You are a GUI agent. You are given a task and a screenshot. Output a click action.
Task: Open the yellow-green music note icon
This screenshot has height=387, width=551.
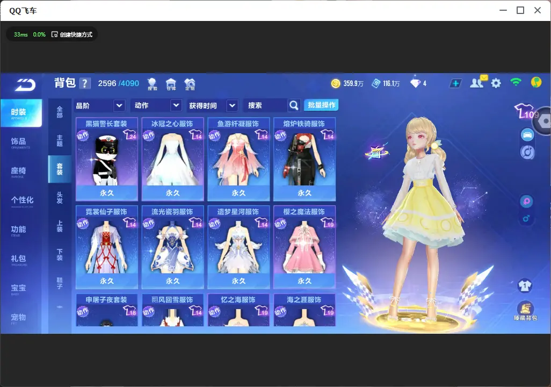(536, 82)
